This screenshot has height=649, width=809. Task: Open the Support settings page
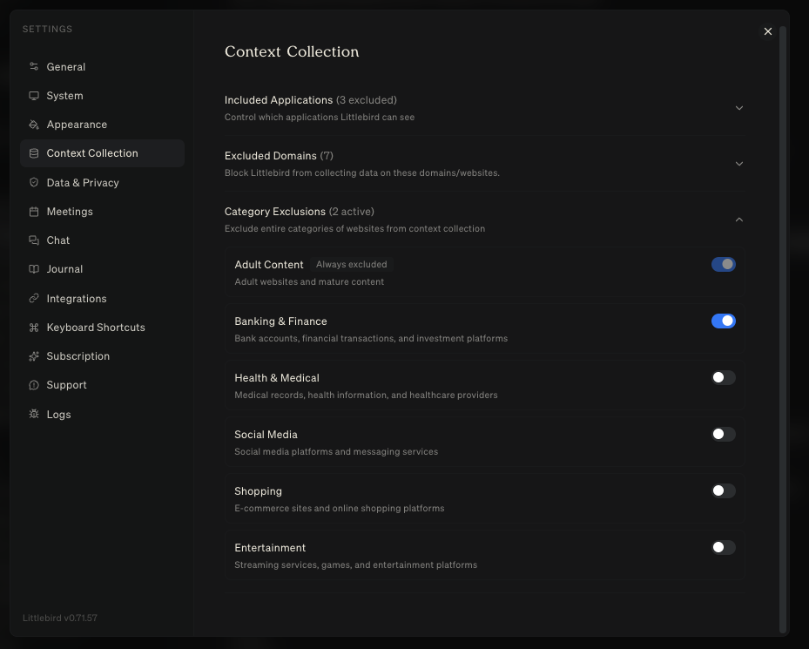coord(67,385)
